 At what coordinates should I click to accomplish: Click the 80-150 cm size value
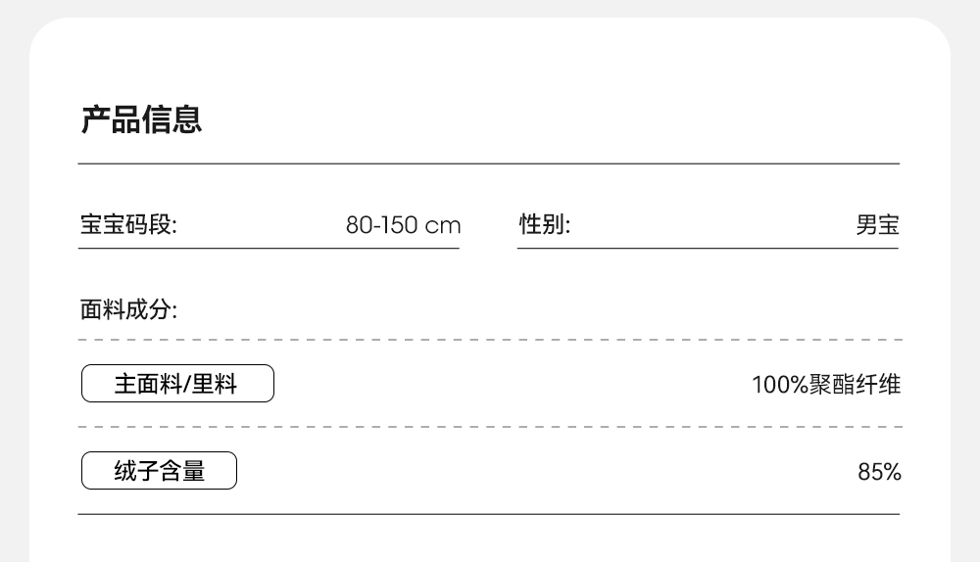coord(403,226)
